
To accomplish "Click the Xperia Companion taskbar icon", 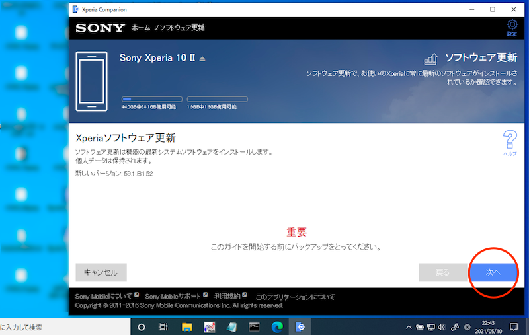I will [x=300, y=326].
